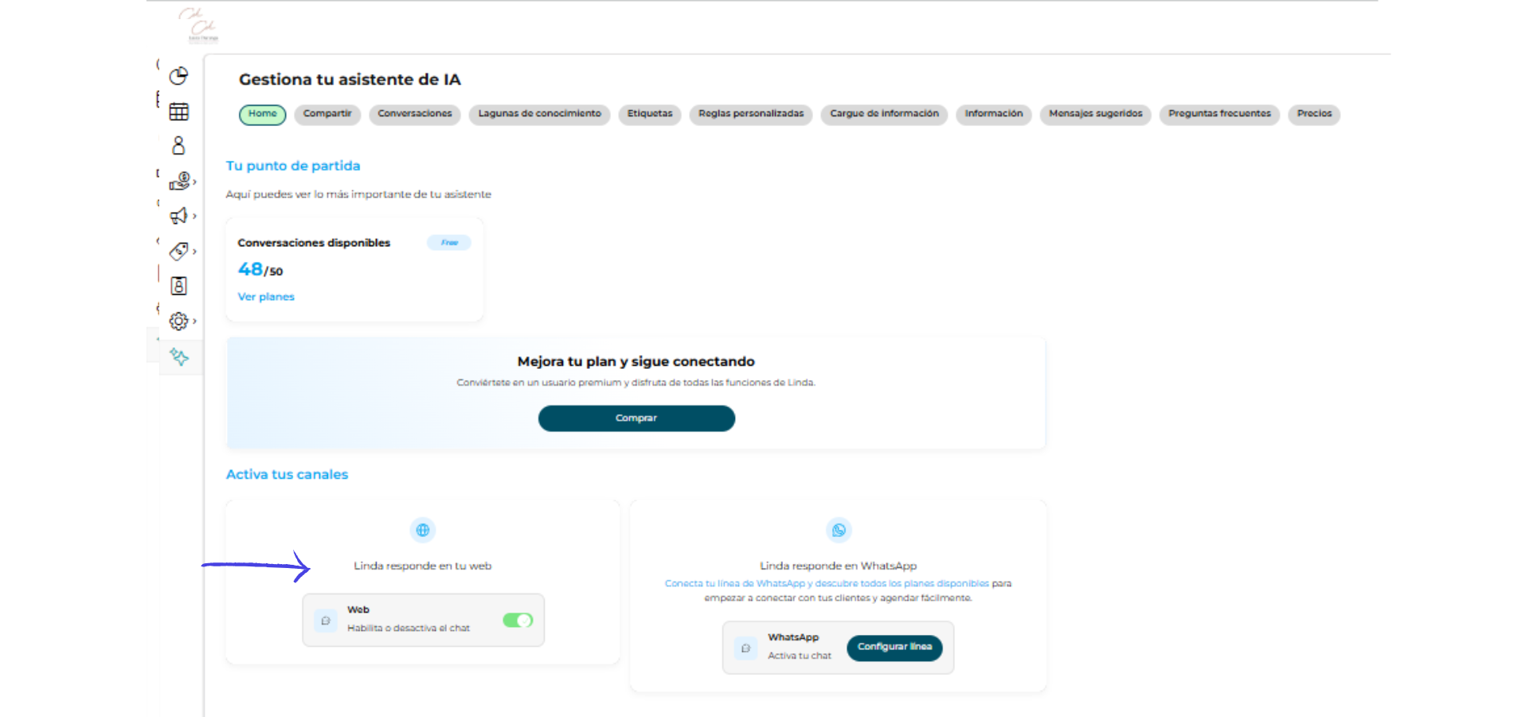1529x717 pixels.
Task: Click the megaphone marketing icon
Action: (178, 216)
